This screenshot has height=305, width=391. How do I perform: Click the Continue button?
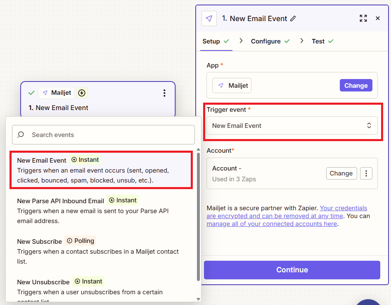point(292,270)
